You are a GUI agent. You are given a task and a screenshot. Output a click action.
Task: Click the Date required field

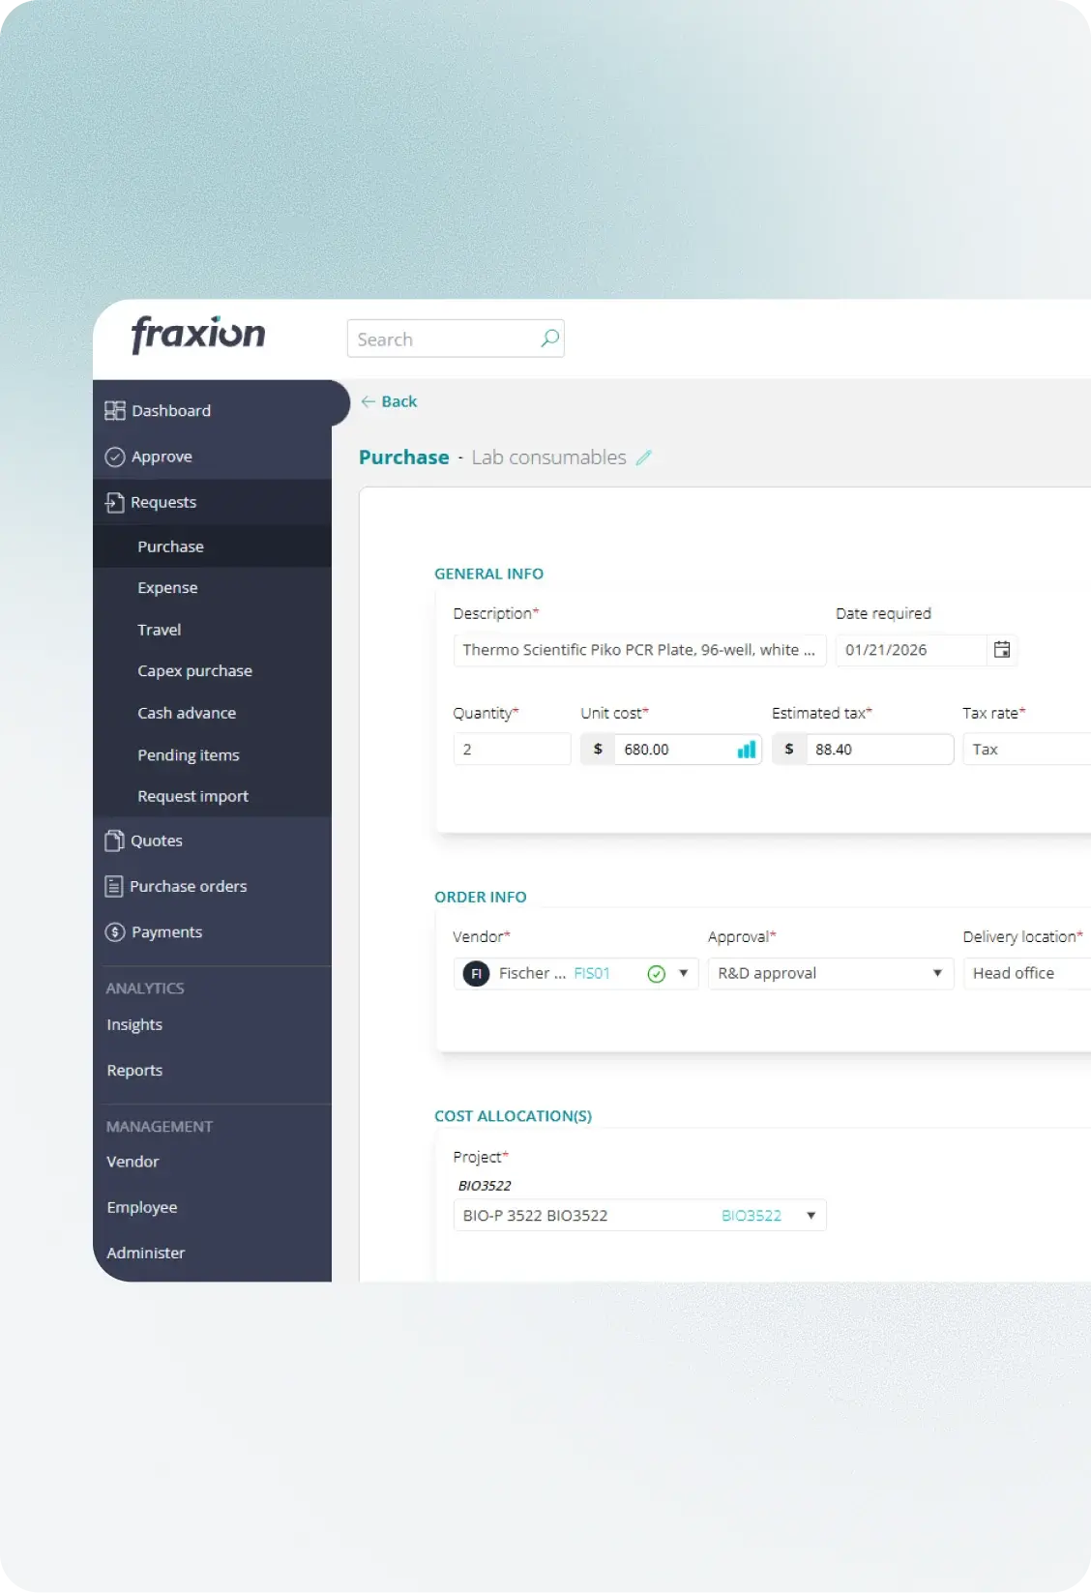[911, 650]
